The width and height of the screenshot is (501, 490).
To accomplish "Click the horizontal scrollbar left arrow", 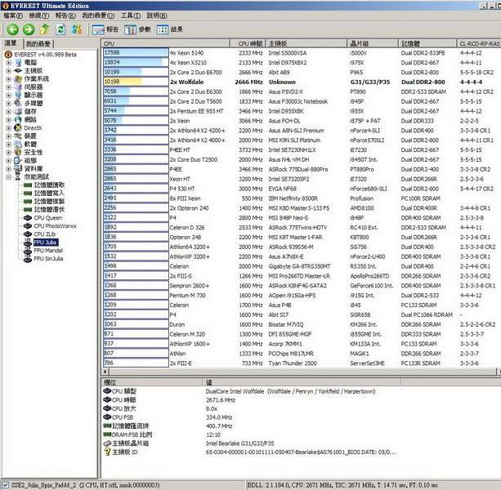I will (105, 372).
